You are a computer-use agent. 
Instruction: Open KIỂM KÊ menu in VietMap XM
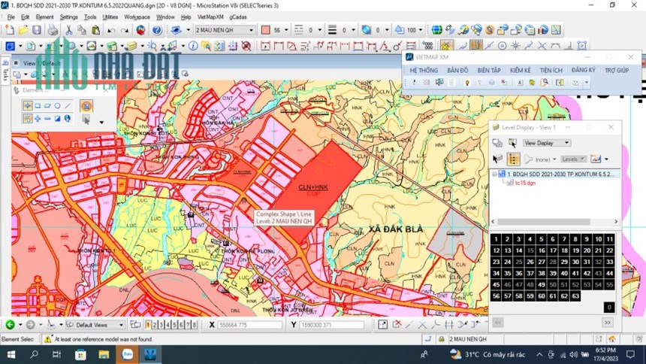[x=521, y=70]
